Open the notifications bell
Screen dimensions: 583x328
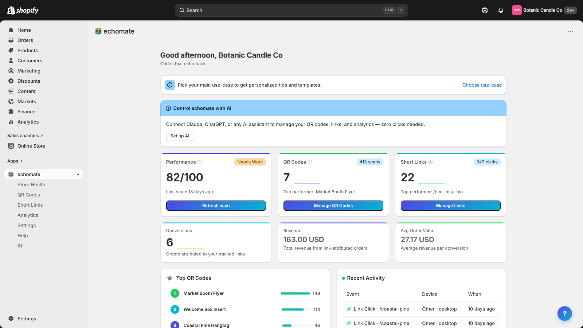(501, 10)
